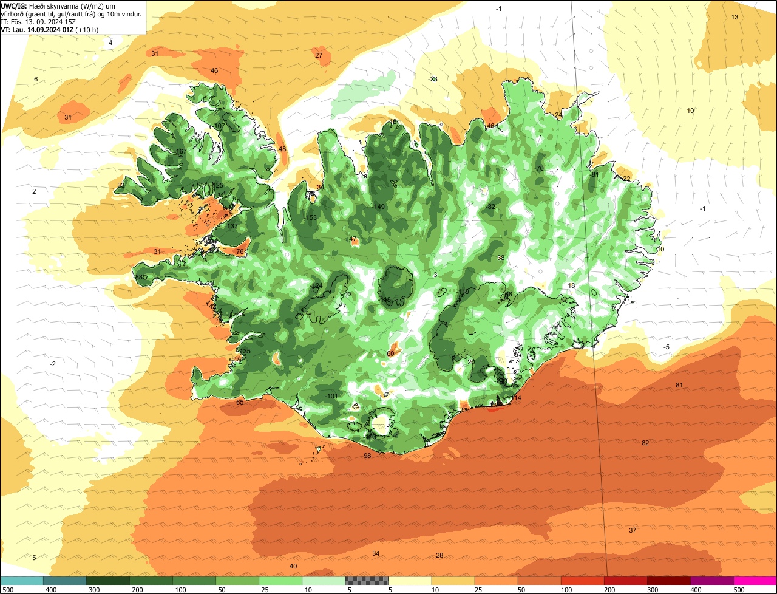Click the dark green legend swatch between -200 and -100
This screenshot has width=777, height=594.
point(151,581)
